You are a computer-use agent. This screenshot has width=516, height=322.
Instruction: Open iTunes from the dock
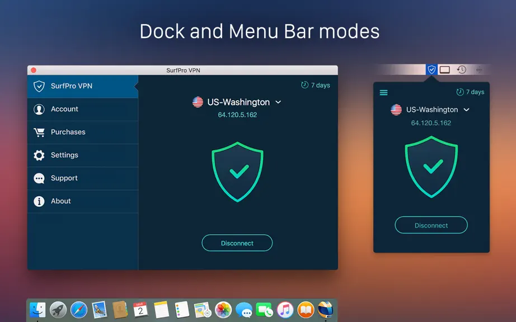point(285,310)
